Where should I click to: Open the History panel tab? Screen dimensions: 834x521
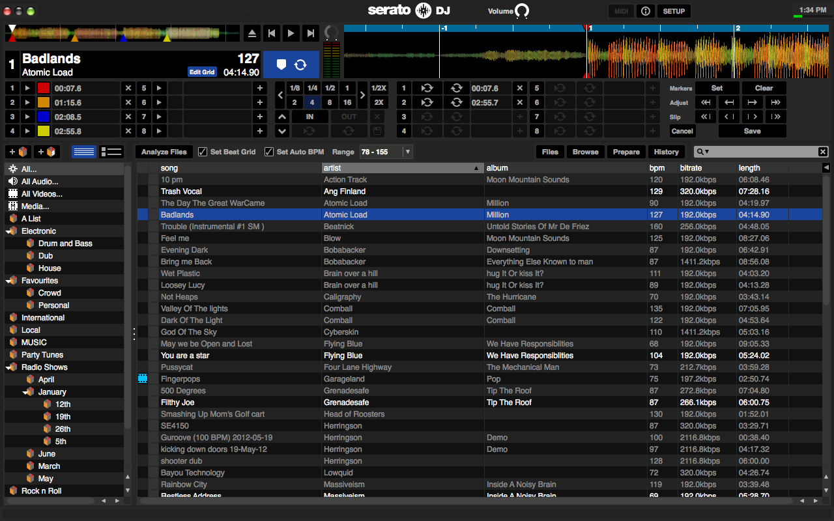click(x=666, y=152)
